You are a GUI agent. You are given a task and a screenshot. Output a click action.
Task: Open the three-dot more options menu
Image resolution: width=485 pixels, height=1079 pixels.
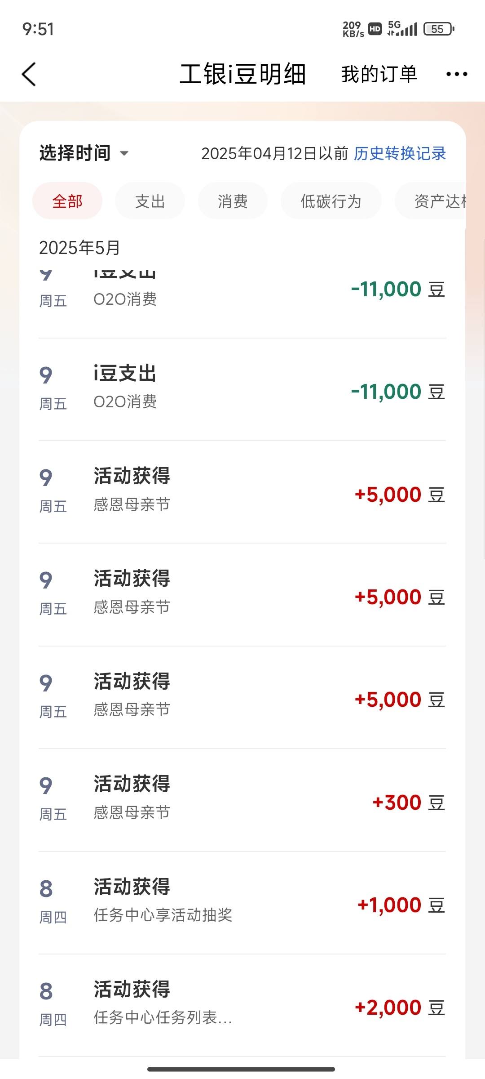pos(457,74)
